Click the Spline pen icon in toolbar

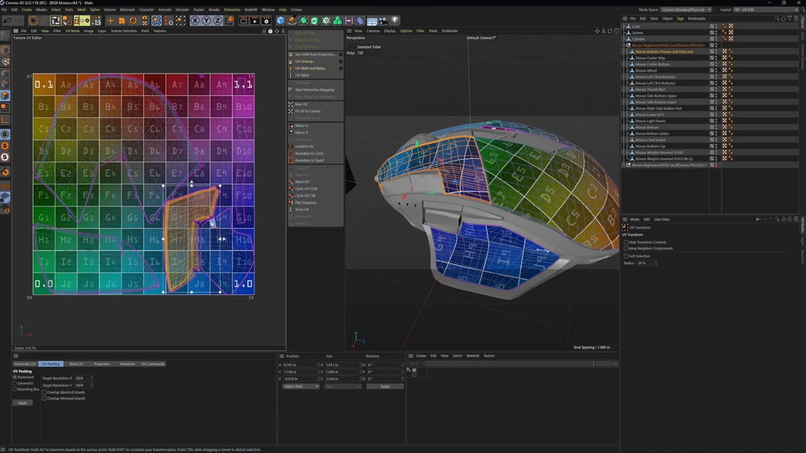292,20
